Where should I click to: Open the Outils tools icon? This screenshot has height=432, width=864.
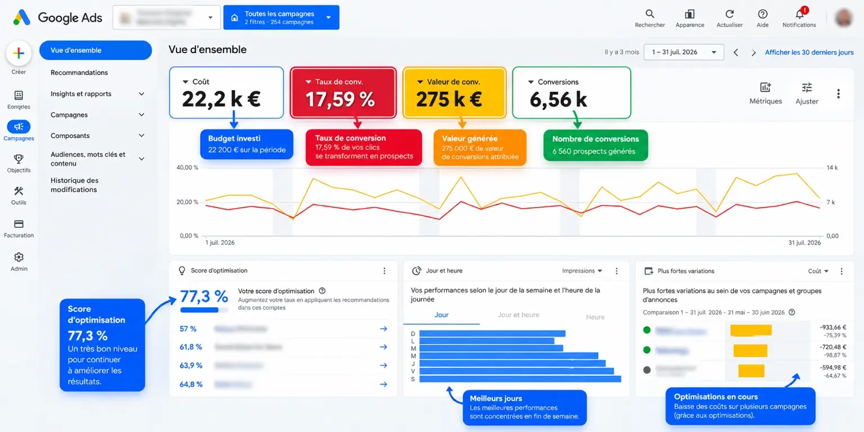(x=19, y=191)
